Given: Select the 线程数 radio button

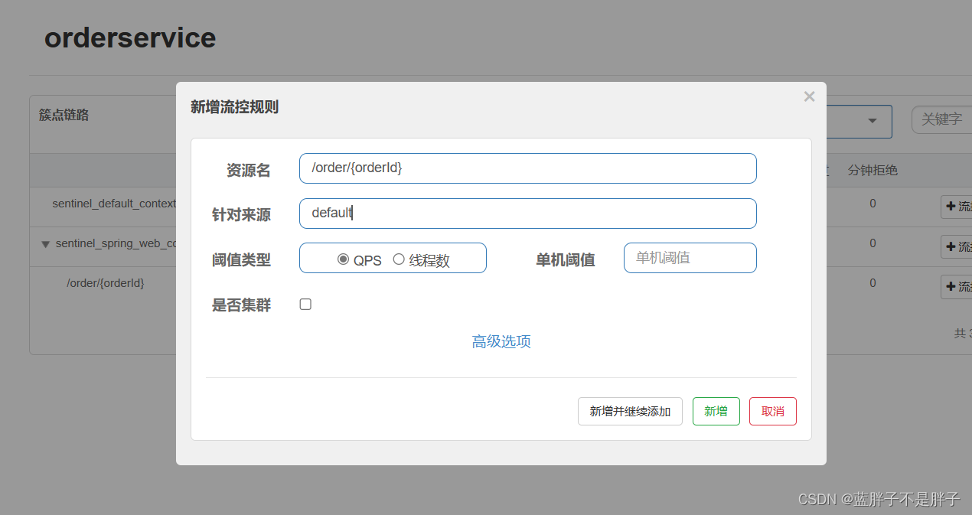Looking at the screenshot, I should point(399,259).
